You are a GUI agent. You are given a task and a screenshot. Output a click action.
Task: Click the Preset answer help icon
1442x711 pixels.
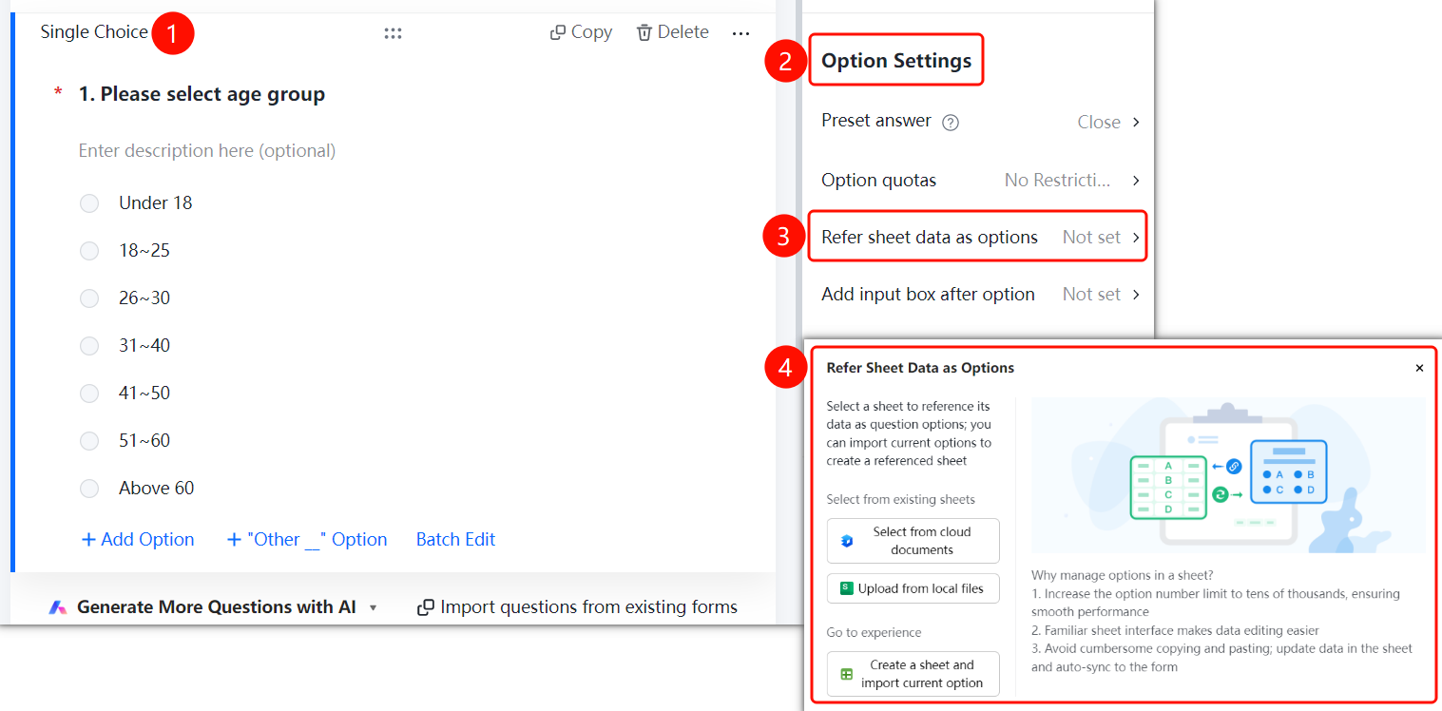click(950, 122)
